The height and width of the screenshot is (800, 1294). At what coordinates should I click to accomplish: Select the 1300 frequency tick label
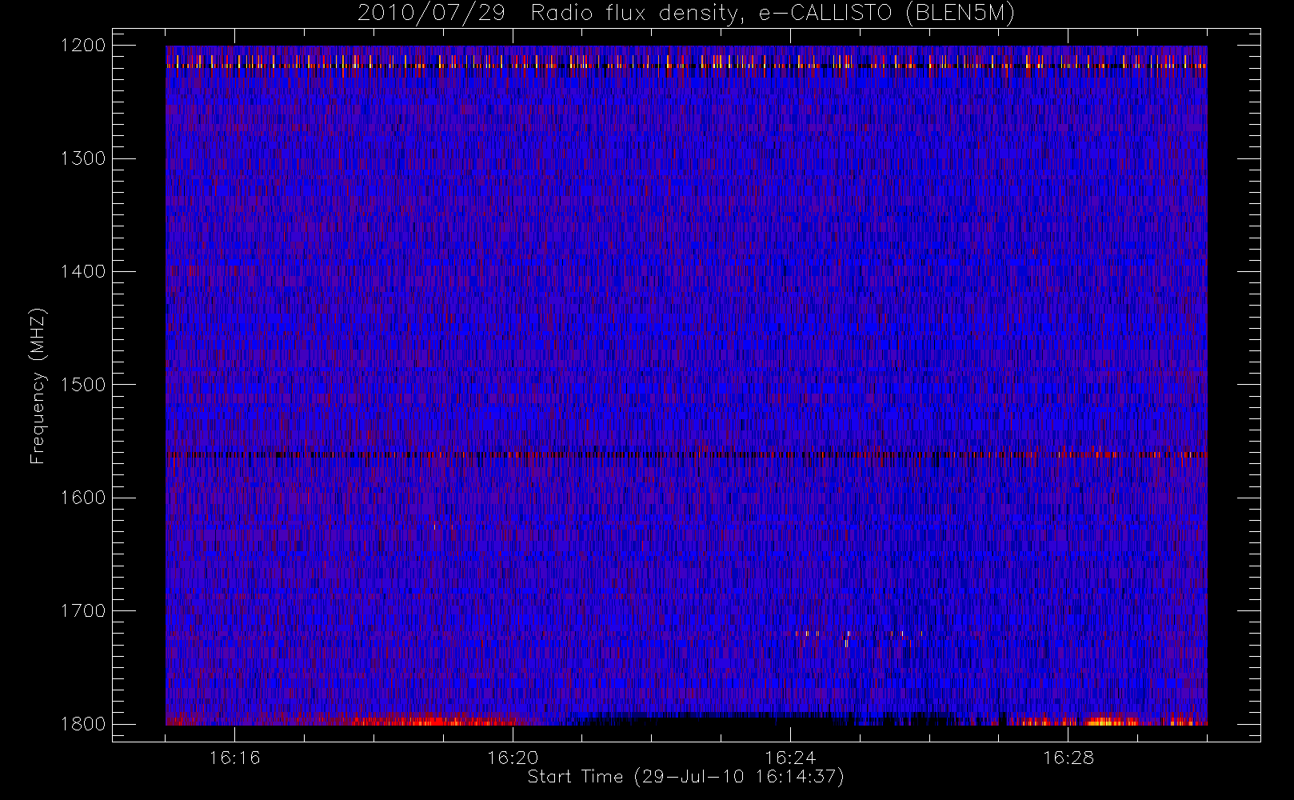tap(83, 158)
